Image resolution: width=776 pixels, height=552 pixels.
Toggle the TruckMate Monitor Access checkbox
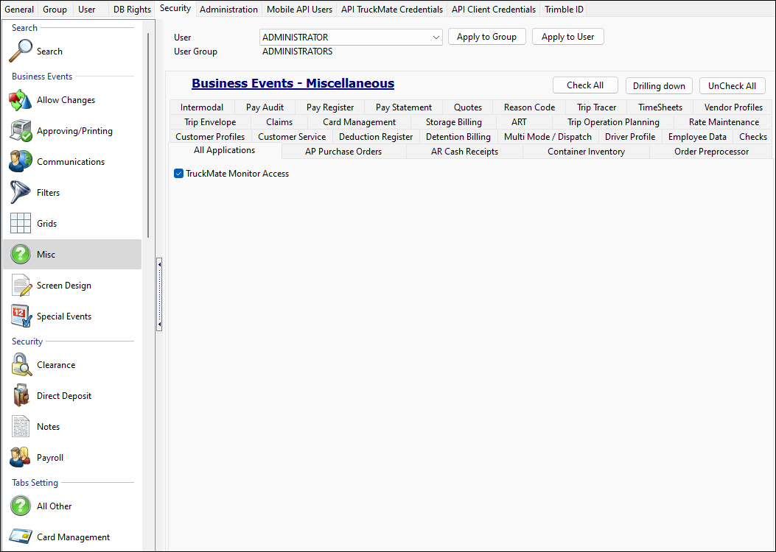click(x=178, y=173)
